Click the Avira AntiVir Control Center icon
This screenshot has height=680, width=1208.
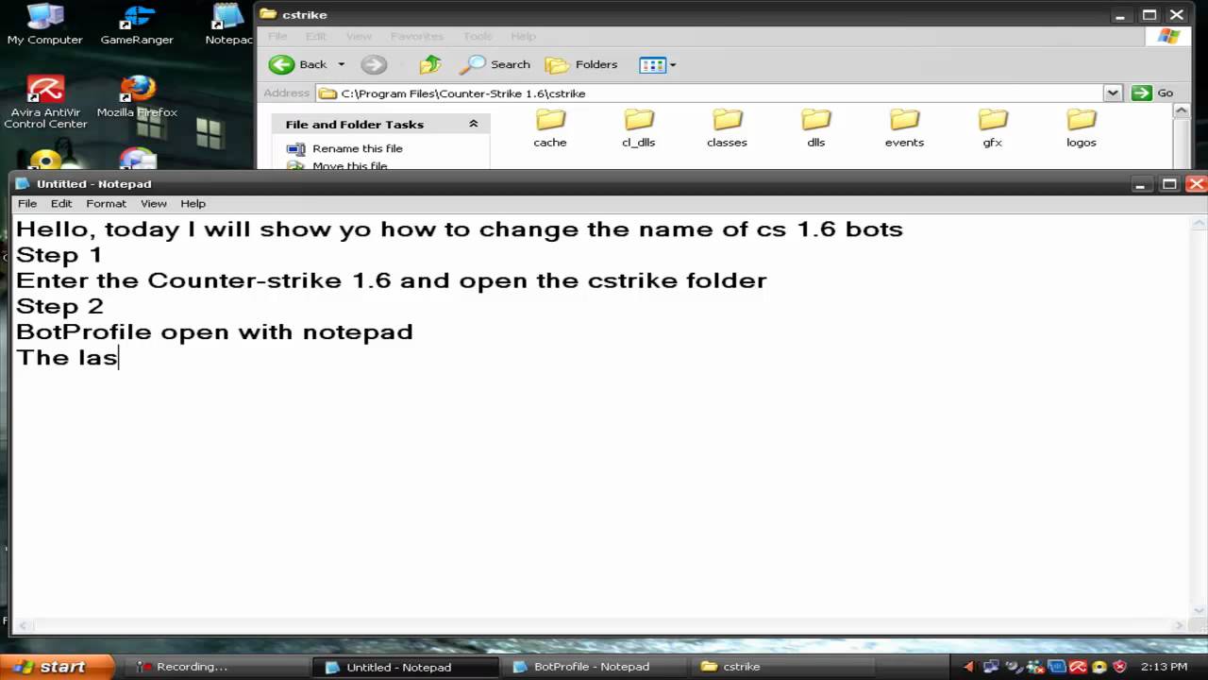tap(45, 102)
